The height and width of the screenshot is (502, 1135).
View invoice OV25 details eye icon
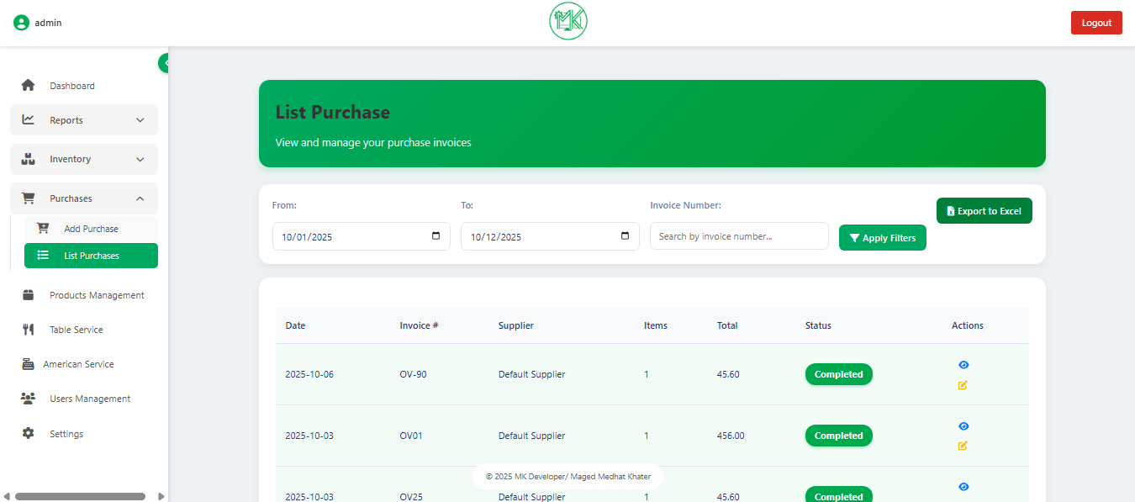point(963,487)
